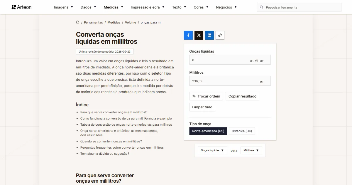Click the 'Índice' heading
Image resolution: width=352 pixels, height=185 pixels.
[x=82, y=105]
